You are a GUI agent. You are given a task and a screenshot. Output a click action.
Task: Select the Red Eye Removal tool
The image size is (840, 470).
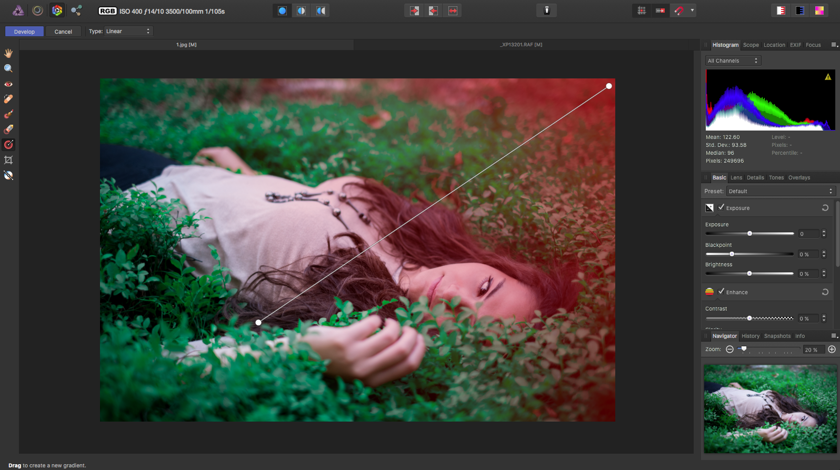[x=8, y=84]
